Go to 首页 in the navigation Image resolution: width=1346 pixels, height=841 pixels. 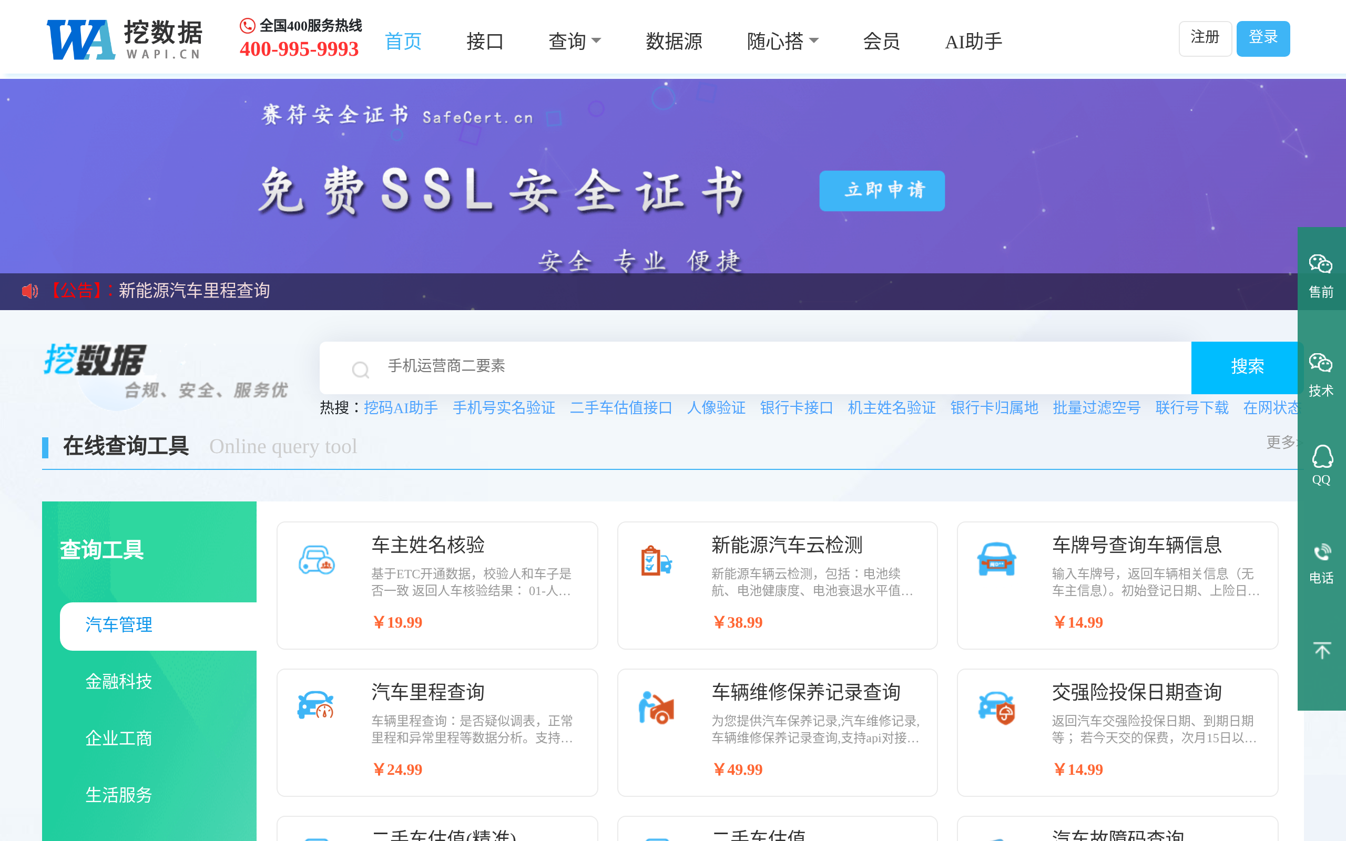coord(403,41)
